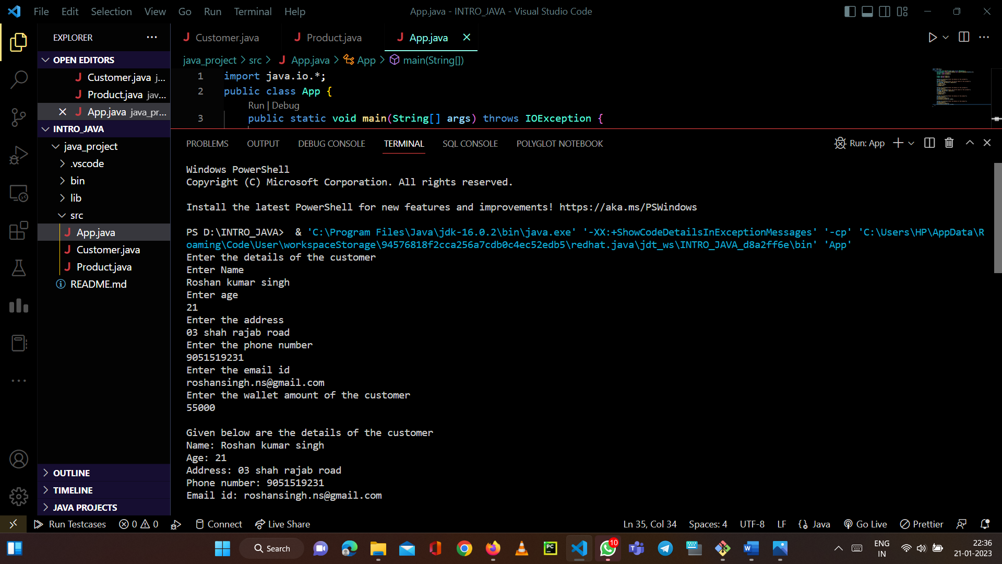Toggle the primary sidebar visibility
This screenshot has height=564, width=1002.
tap(850, 11)
